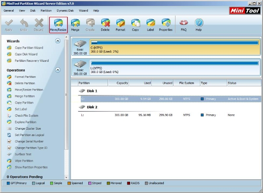Collapse the Operations section
The height and width of the screenshot is (193, 263).
[x=58, y=70]
